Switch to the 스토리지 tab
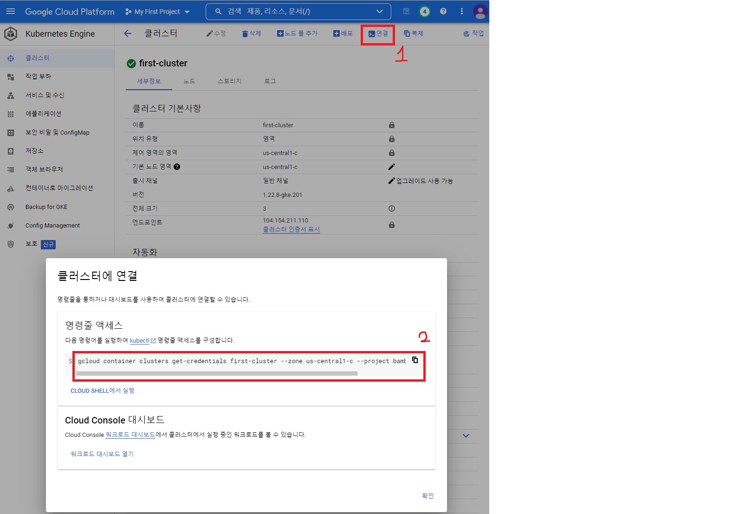 click(x=230, y=81)
